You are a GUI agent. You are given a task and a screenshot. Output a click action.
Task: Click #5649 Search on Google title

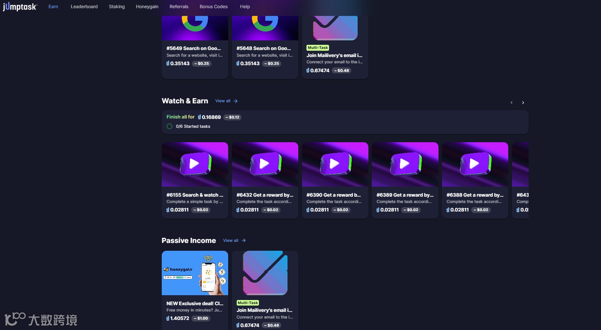(194, 48)
